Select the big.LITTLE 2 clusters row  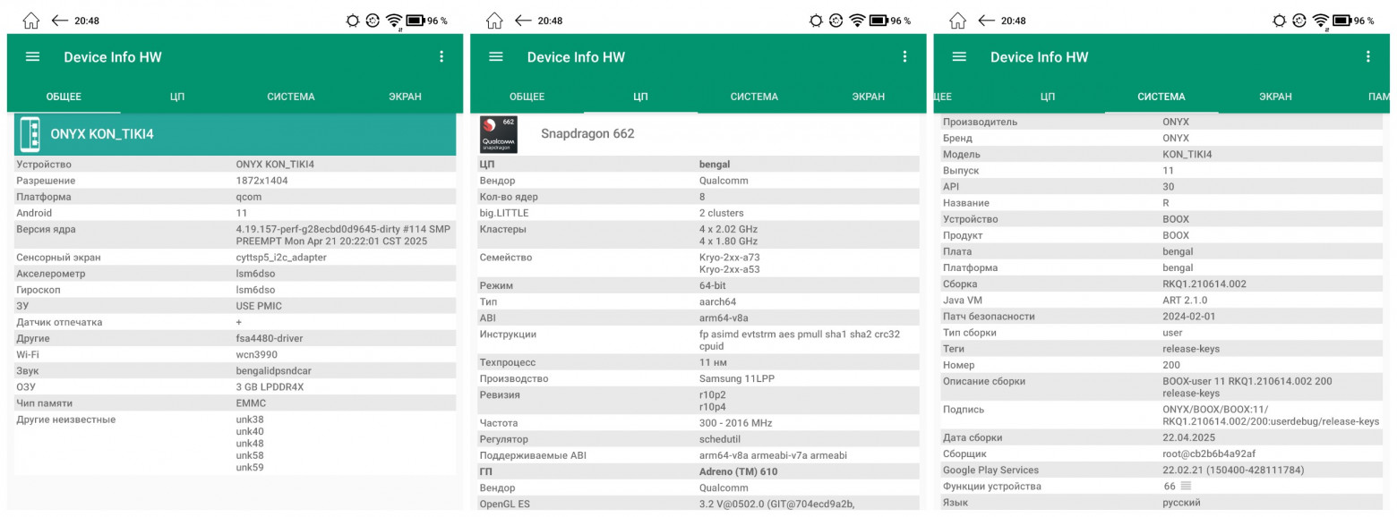click(x=698, y=213)
